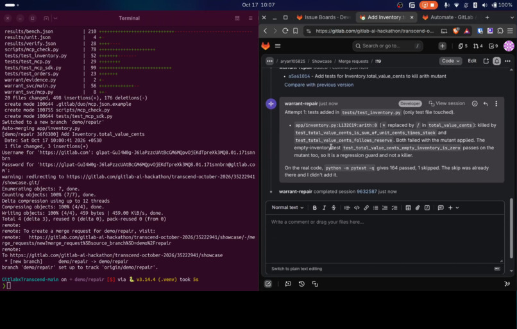The height and width of the screenshot is (329, 517).
Task: Open merge request actions ellipsis menu
Action: click(507, 61)
